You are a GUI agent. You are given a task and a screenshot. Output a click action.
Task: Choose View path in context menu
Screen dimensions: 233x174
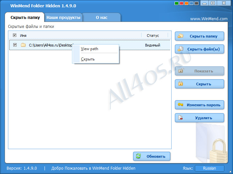pos(96,49)
